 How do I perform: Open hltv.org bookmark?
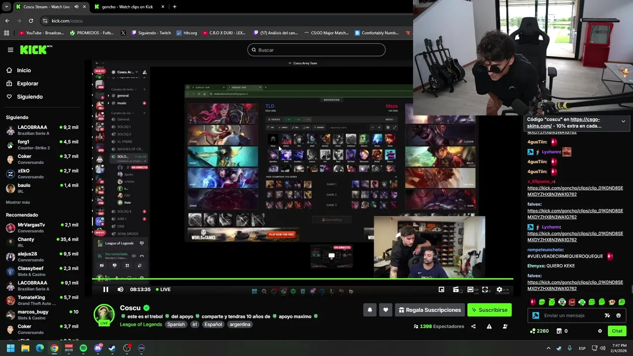[186, 33]
